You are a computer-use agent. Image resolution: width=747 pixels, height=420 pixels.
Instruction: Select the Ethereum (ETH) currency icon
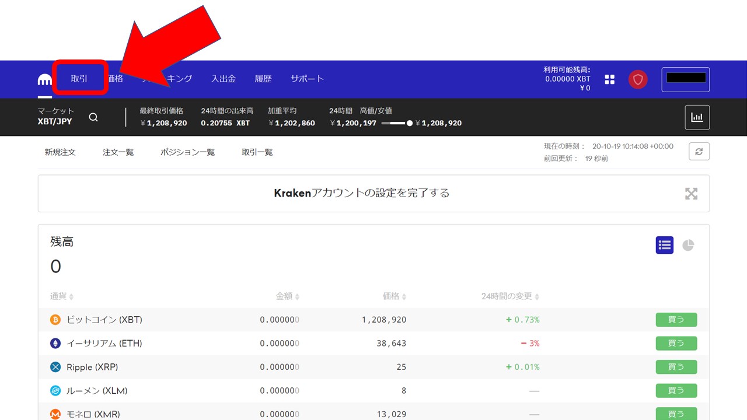point(55,343)
